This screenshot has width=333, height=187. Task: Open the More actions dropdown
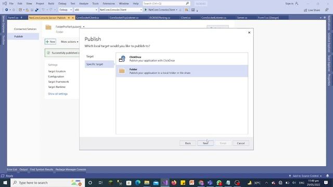tap(69, 42)
